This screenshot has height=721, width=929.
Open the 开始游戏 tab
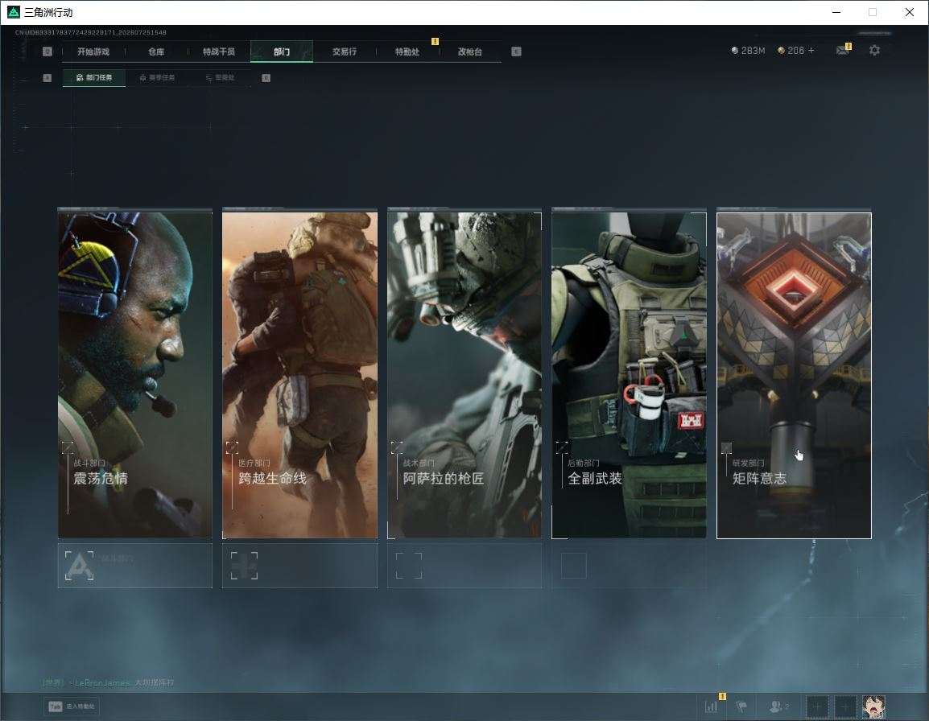click(93, 51)
